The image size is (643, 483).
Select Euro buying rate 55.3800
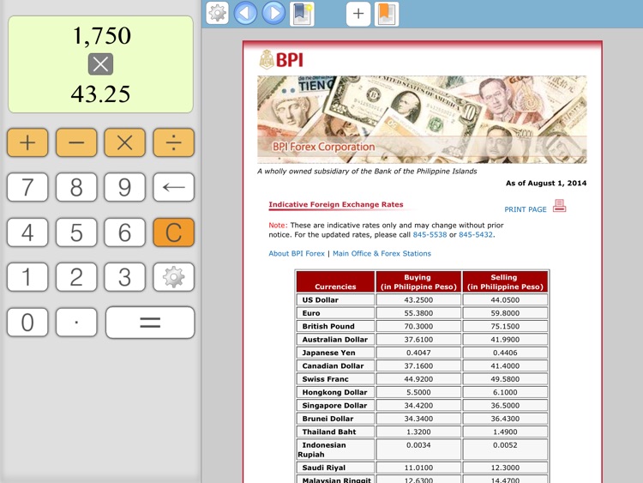(x=418, y=313)
